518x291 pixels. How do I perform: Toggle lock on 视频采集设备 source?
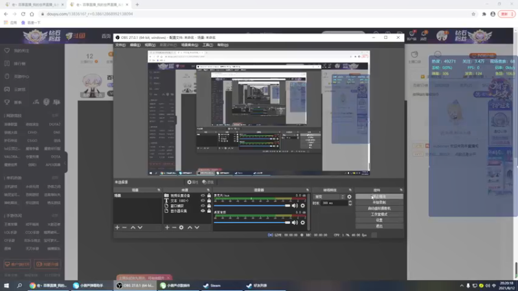[x=208, y=195]
